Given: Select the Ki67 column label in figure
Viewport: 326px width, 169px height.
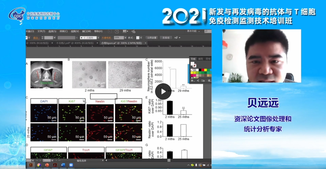Looking at the screenshot, I should click(72, 101).
